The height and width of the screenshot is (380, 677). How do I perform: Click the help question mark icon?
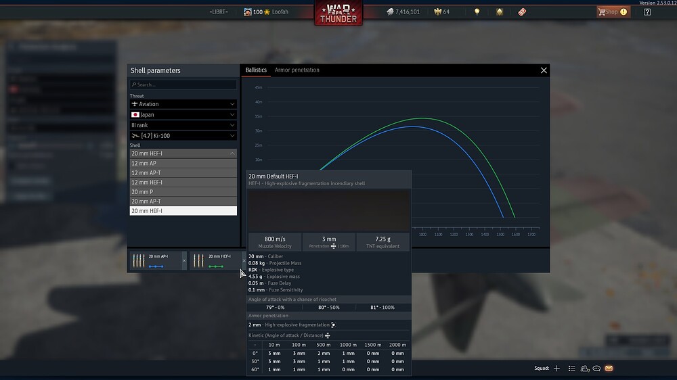[x=647, y=11]
